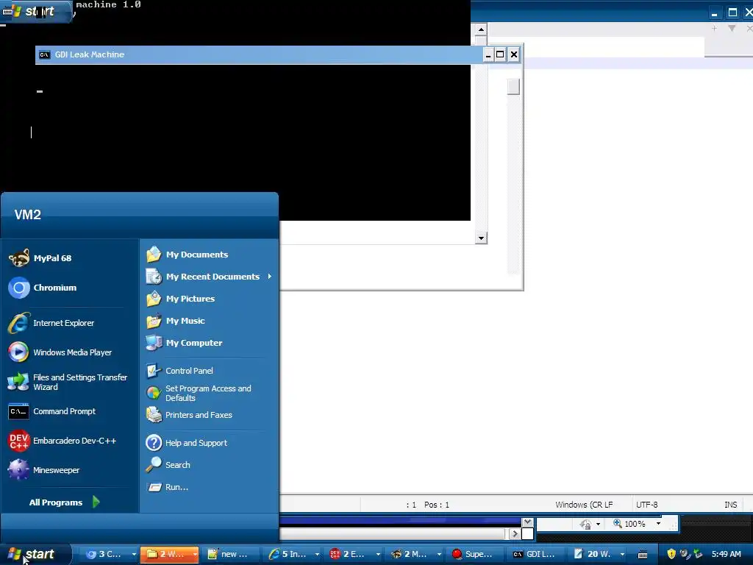This screenshot has height=565, width=753.
Task: Click the INS insert mode indicator
Action: [x=730, y=505]
